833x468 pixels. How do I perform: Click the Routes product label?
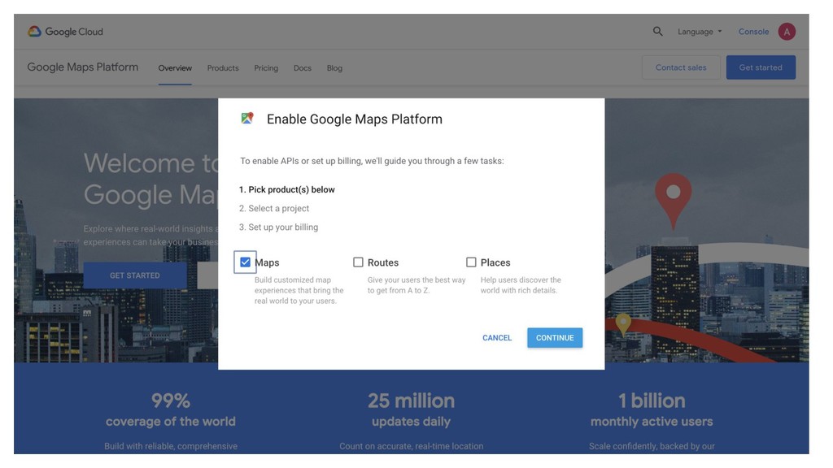pyautogui.click(x=383, y=262)
